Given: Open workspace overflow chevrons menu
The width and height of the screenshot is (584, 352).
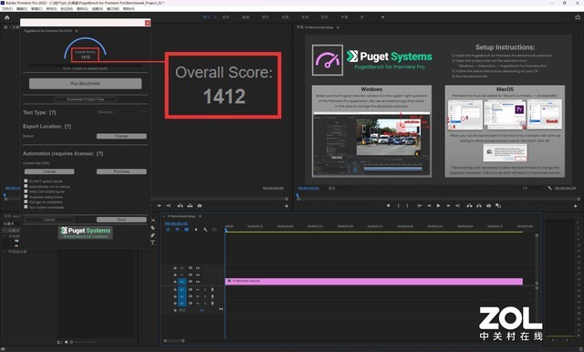Looking at the screenshot, I should (x=382, y=17).
